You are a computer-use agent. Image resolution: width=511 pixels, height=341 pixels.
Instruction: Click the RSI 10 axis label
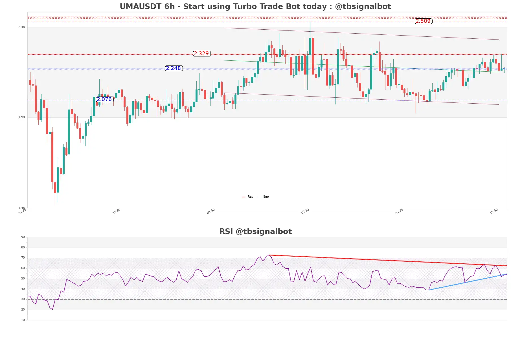point(23,320)
